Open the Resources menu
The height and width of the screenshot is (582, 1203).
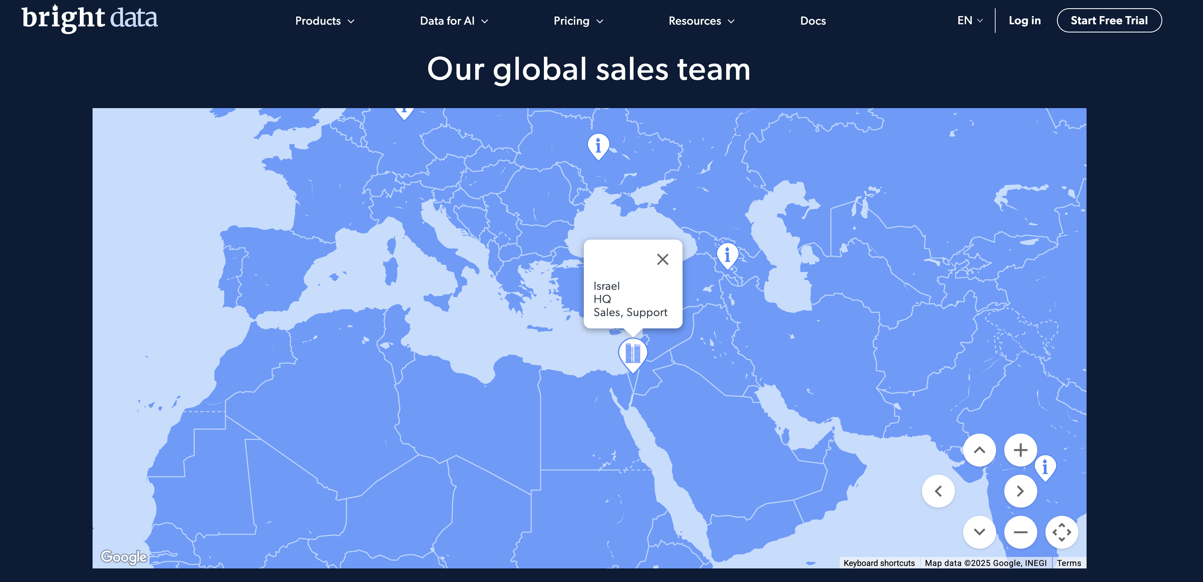(701, 21)
